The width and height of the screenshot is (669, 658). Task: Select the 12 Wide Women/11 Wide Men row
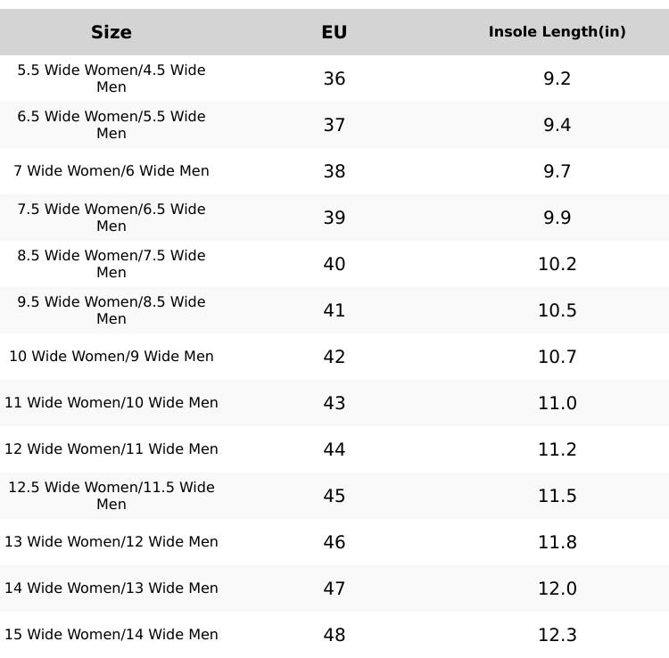coord(111,449)
